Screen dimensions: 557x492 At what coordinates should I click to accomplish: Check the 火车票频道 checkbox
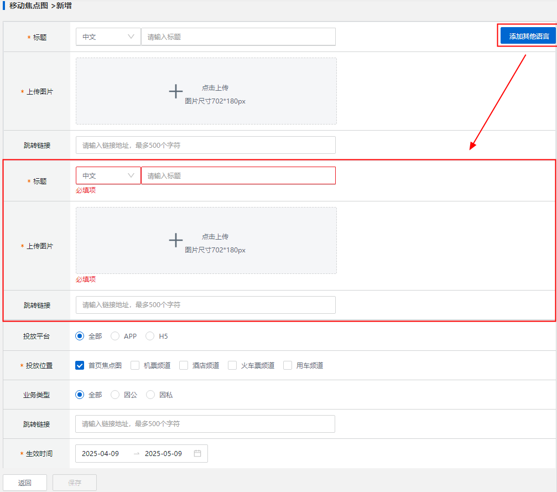(232, 365)
